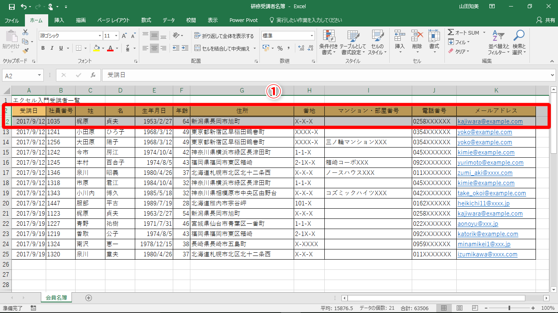The image size is (558, 313).
Task: Save the workbook using the floppy icon
Action: (x=11, y=7)
